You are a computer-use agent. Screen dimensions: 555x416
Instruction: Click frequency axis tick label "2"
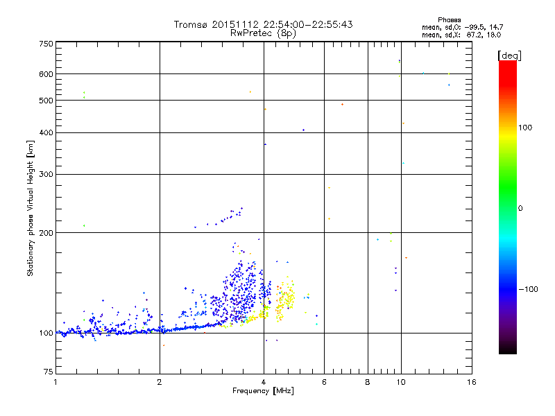pyautogui.click(x=160, y=382)
